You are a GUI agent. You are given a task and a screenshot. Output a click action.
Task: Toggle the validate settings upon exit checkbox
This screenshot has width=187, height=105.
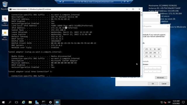[121, 77]
